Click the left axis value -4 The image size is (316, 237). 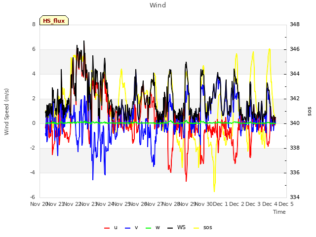point(33,172)
